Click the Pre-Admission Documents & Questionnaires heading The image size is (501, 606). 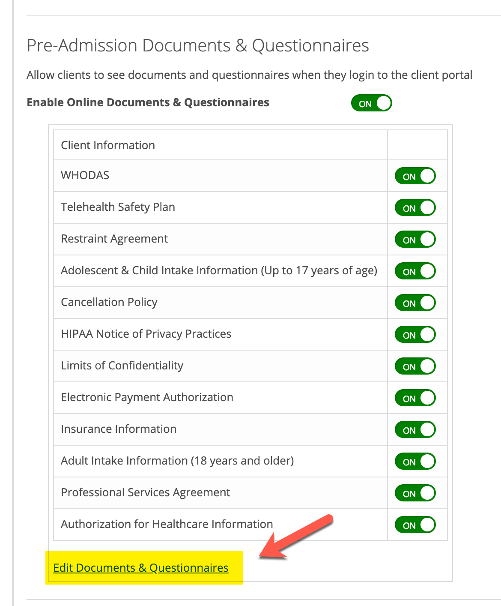(x=197, y=45)
